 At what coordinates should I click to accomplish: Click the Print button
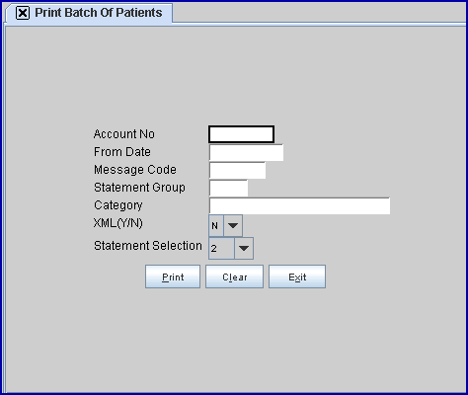pos(173,276)
